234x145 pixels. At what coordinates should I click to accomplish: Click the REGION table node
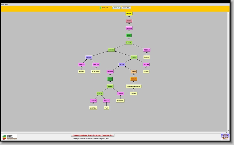(x=82, y=72)
